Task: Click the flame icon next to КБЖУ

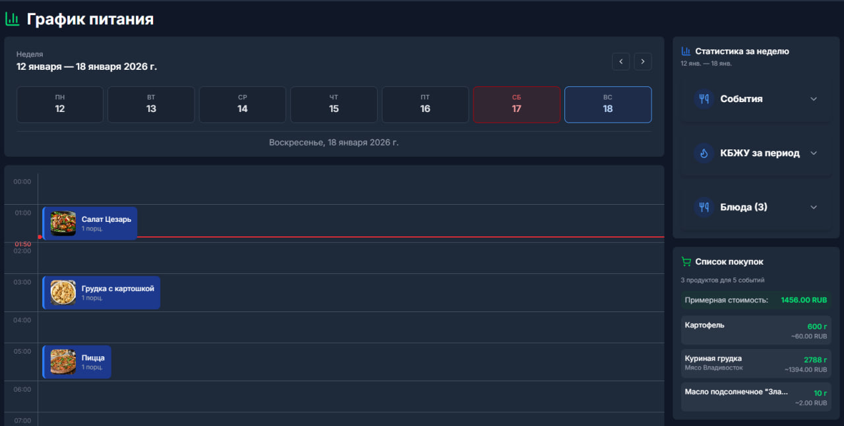Action: [x=704, y=153]
